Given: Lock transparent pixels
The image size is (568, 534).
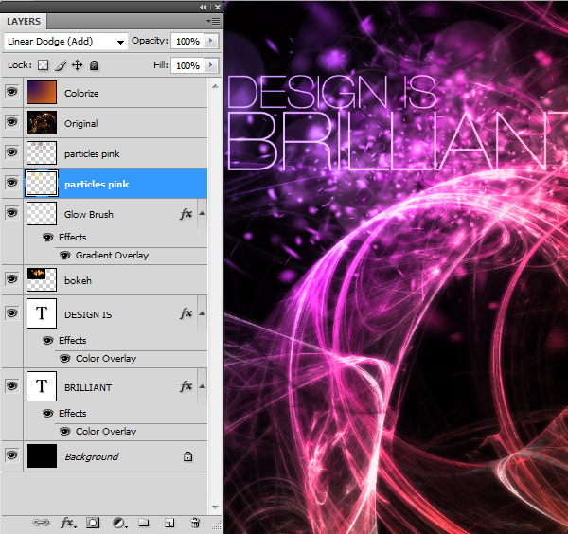Looking at the screenshot, I should (42, 65).
